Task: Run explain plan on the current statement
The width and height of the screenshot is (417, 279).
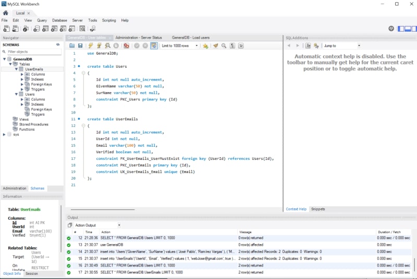Action: tap(107, 46)
